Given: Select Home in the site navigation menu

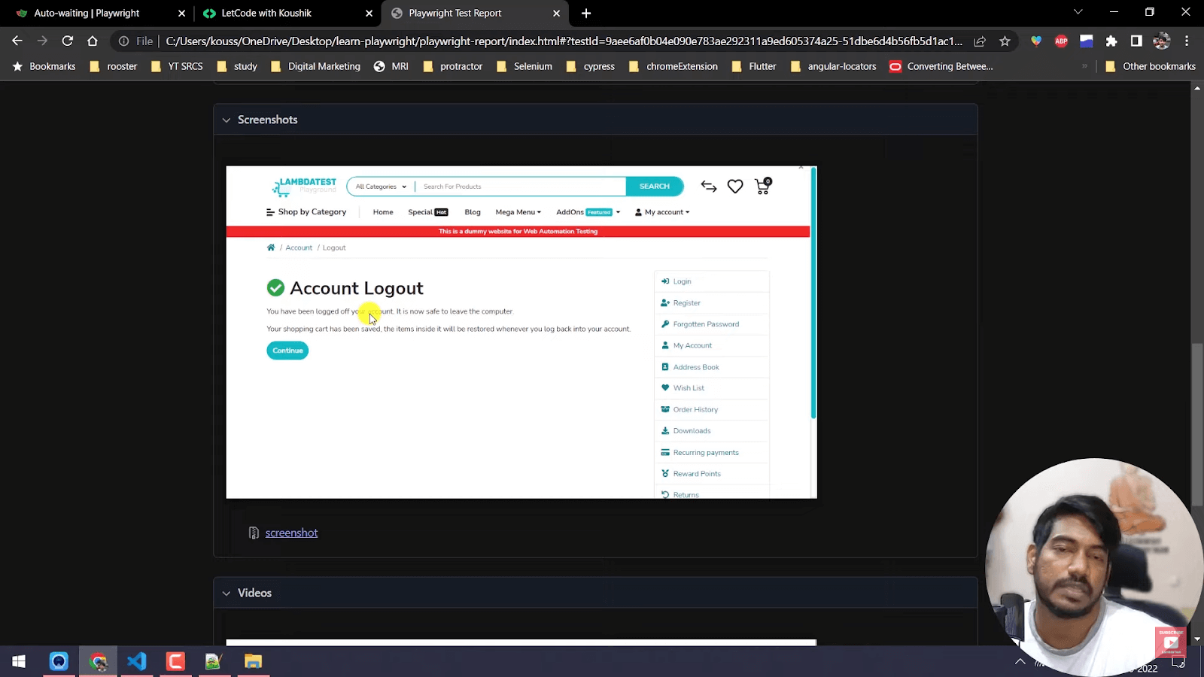Looking at the screenshot, I should coord(382,211).
